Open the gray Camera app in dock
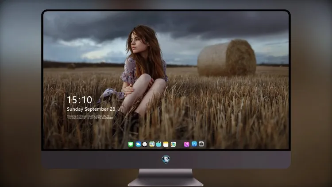The image size is (332, 187). tap(201, 144)
